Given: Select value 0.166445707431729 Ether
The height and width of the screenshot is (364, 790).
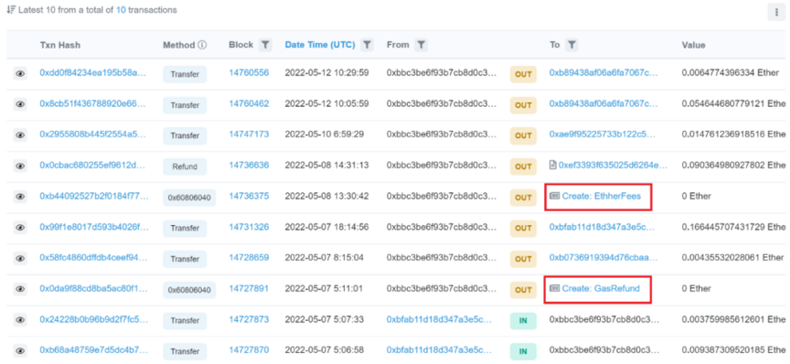Looking at the screenshot, I should [x=733, y=227].
